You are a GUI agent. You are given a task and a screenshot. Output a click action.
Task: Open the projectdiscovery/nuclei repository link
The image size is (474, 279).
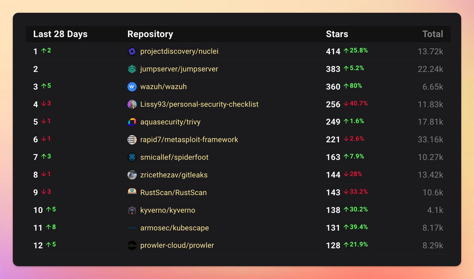click(179, 52)
